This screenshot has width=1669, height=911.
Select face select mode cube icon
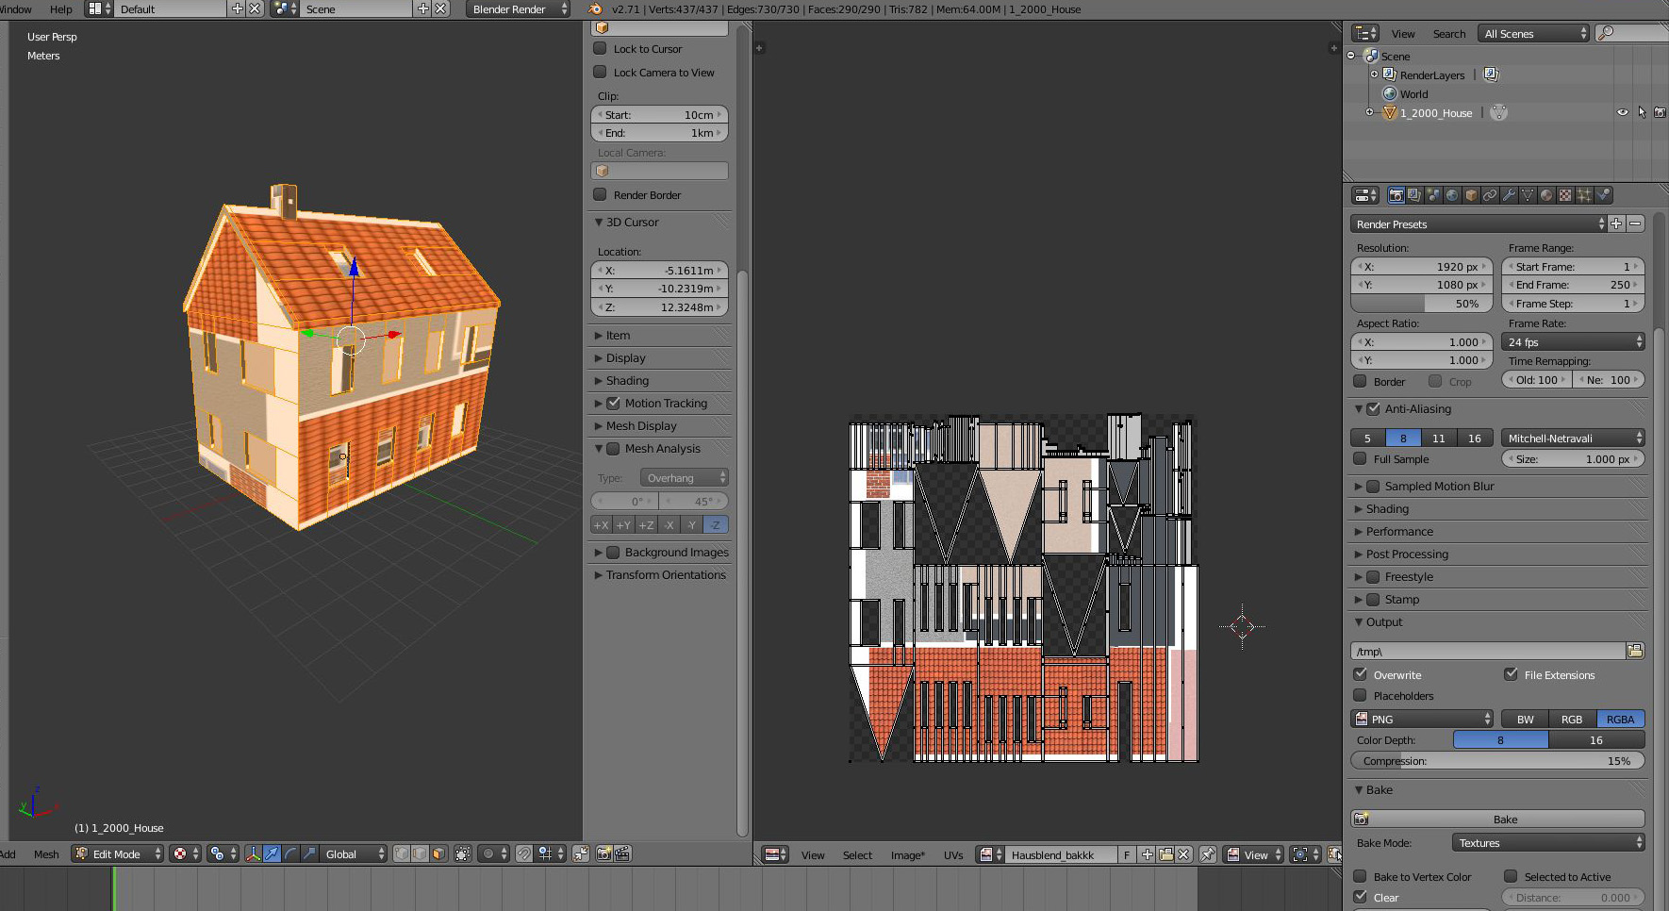438,854
